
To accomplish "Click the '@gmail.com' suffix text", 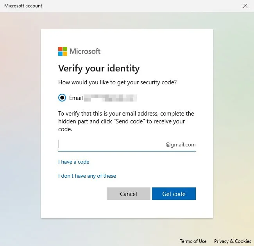I will [181, 144].
